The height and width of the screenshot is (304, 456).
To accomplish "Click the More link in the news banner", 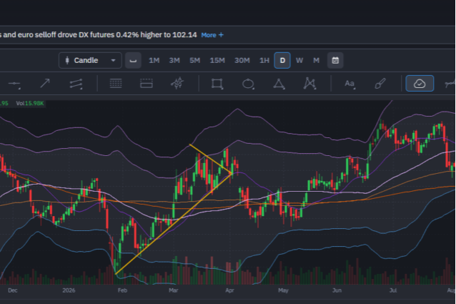I will tap(212, 35).
